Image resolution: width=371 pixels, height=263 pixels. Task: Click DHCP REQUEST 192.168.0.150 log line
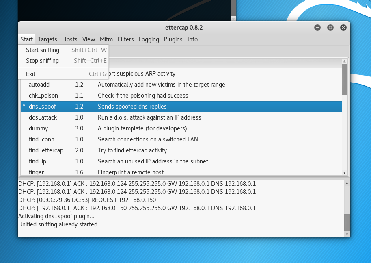pos(87,200)
